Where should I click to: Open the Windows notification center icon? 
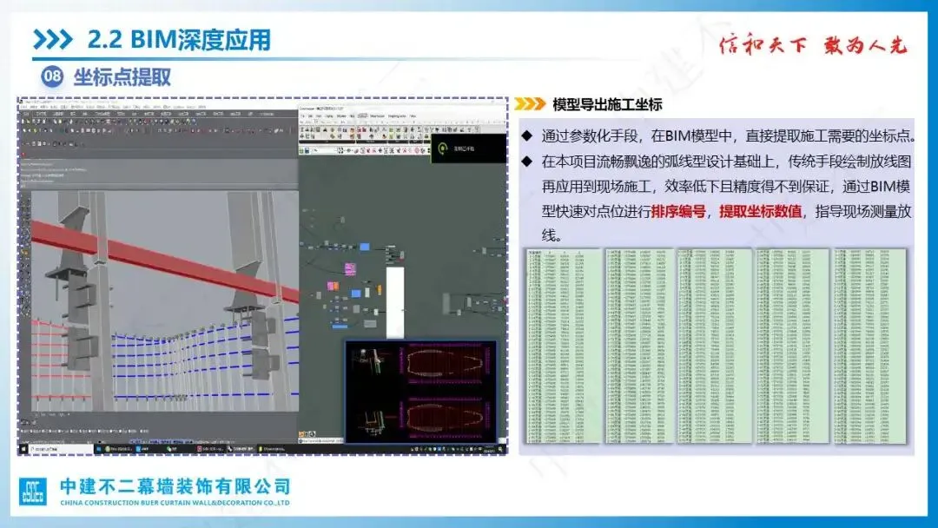click(x=501, y=448)
